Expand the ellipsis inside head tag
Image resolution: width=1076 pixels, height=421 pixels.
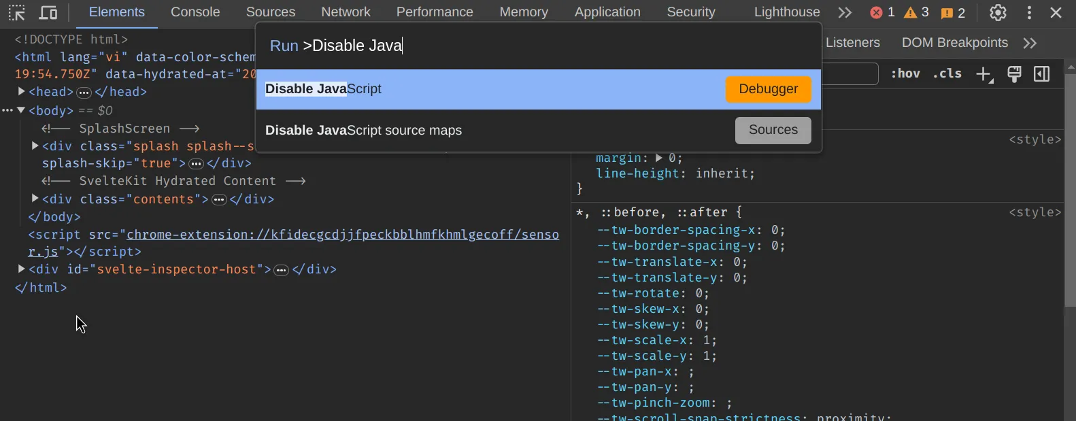84,92
